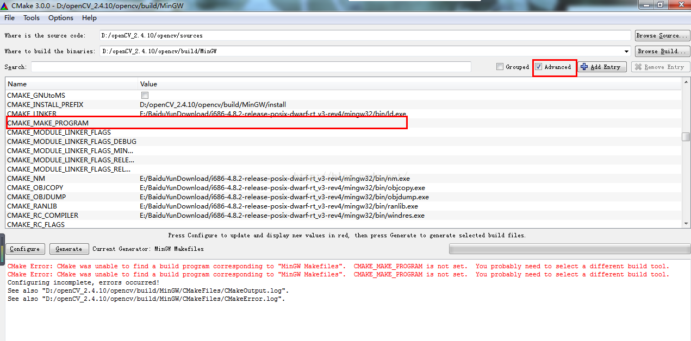Click the value cell of CMAKE_MAKE_PROGRAM
This screenshot has height=341, width=691.
410,123
